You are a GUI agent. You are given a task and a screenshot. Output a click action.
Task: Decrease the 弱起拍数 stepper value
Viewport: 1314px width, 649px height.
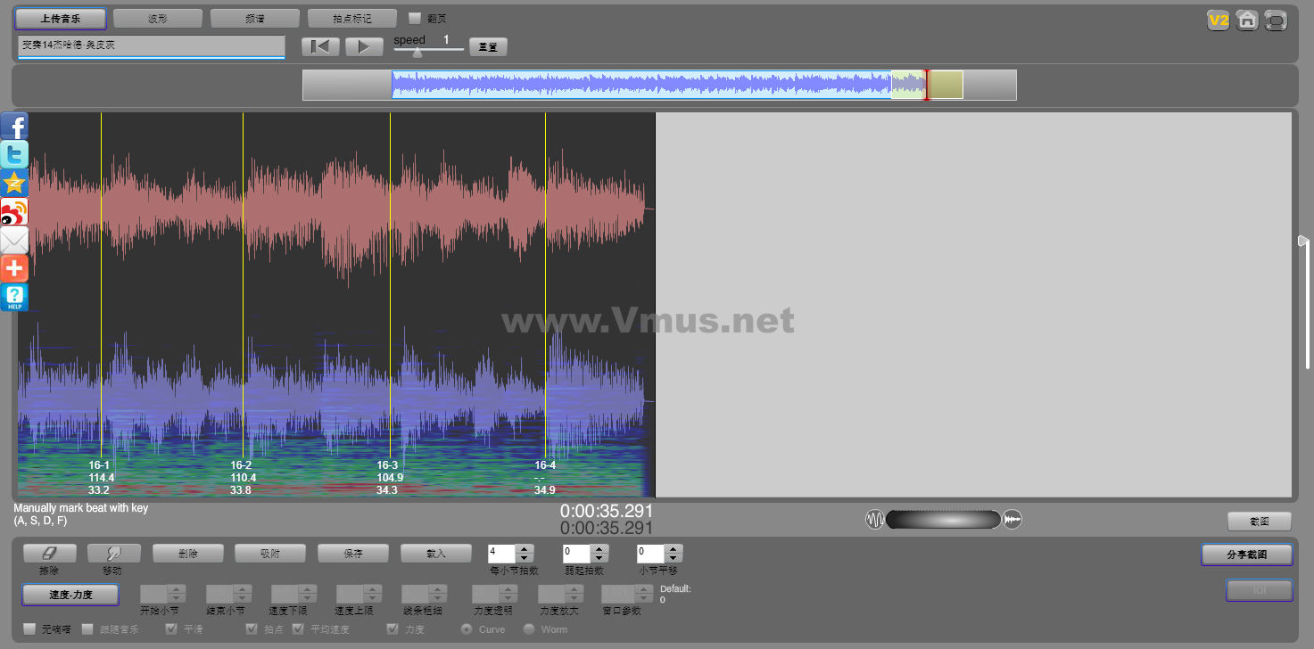tap(599, 559)
